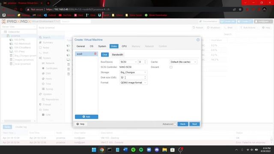The height and width of the screenshot is (154, 274).
Task: Open Zoom from the taskbar
Action: point(149,150)
